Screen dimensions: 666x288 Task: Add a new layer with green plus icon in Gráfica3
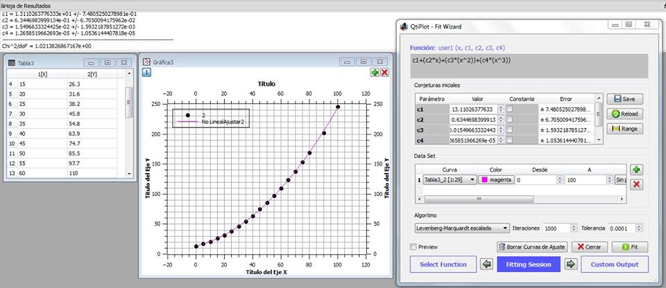pyautogui.click(x=375, y=73)
